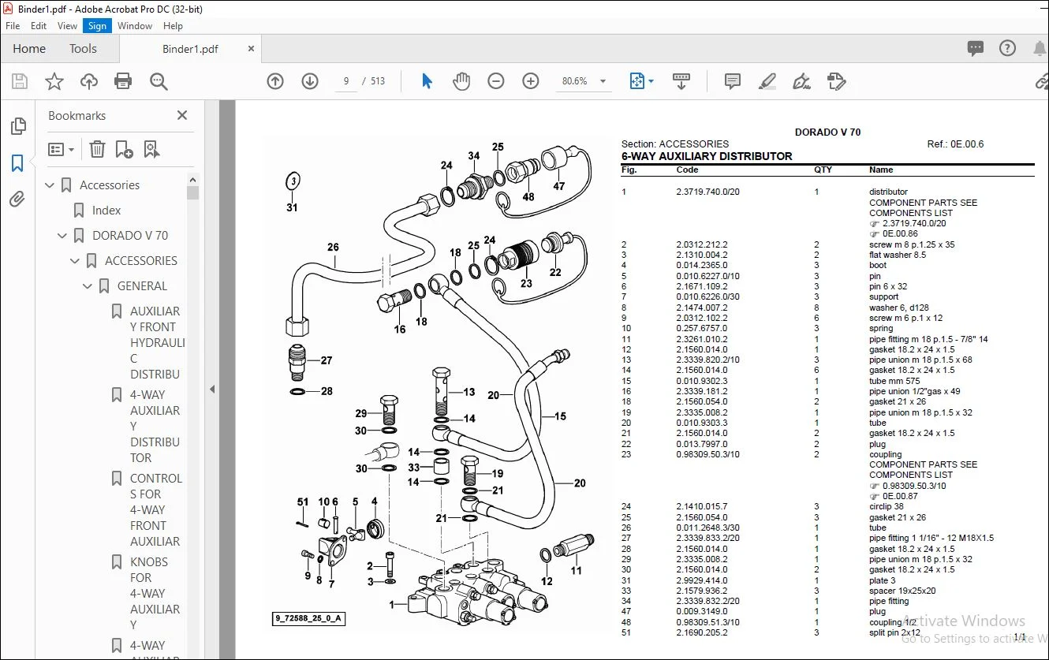Select the Accessories bookmark label
This screenshot has height=660, width=1049.
pyautogui.click(x=110, y=185)
